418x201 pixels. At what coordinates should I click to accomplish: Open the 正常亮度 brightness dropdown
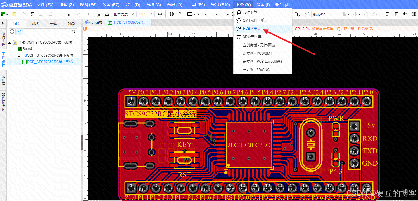click(124, 14)
